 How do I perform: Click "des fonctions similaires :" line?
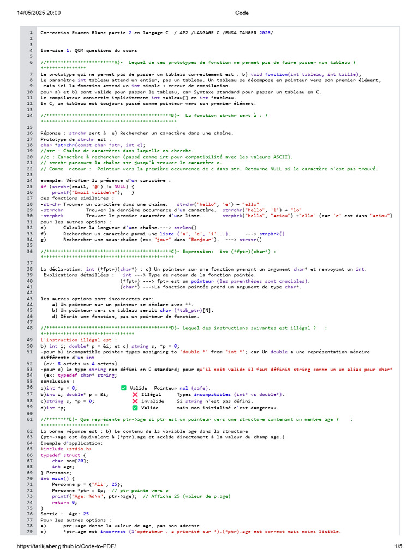(x=77, y=198)
